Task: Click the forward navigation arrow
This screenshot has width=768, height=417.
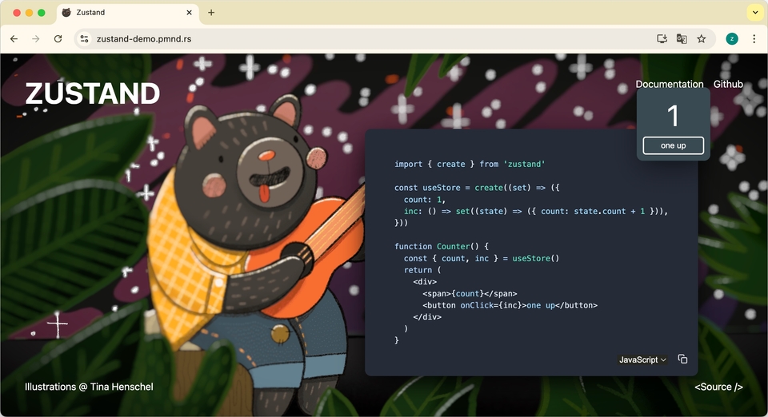Action: [36, 38]
